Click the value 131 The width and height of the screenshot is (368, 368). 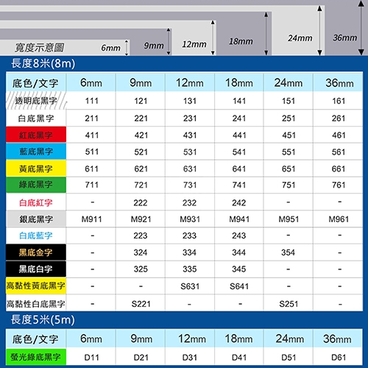190,101
